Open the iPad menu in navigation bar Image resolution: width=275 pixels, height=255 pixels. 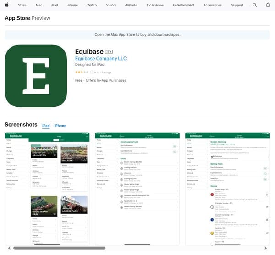point(55,5)
